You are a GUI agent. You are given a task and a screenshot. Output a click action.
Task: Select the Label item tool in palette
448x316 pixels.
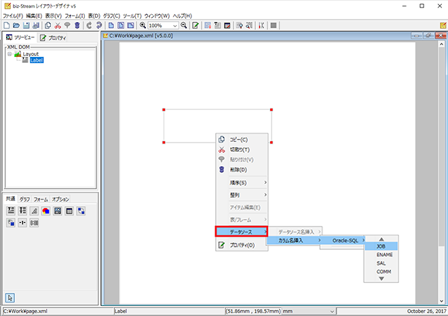[11, 211]
